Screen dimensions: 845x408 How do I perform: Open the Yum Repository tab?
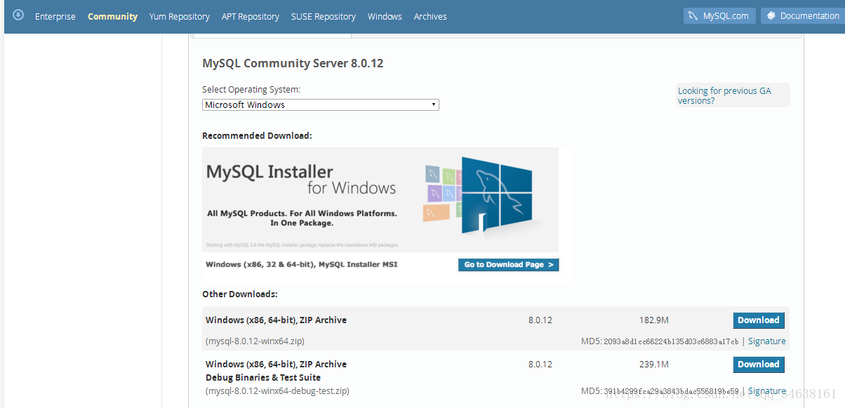pos(180,16)
